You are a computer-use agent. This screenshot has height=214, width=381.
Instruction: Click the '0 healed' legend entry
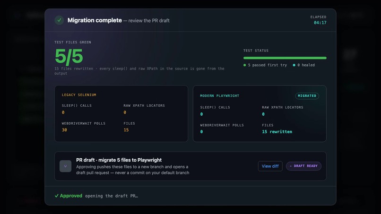(x=304, y=65)
